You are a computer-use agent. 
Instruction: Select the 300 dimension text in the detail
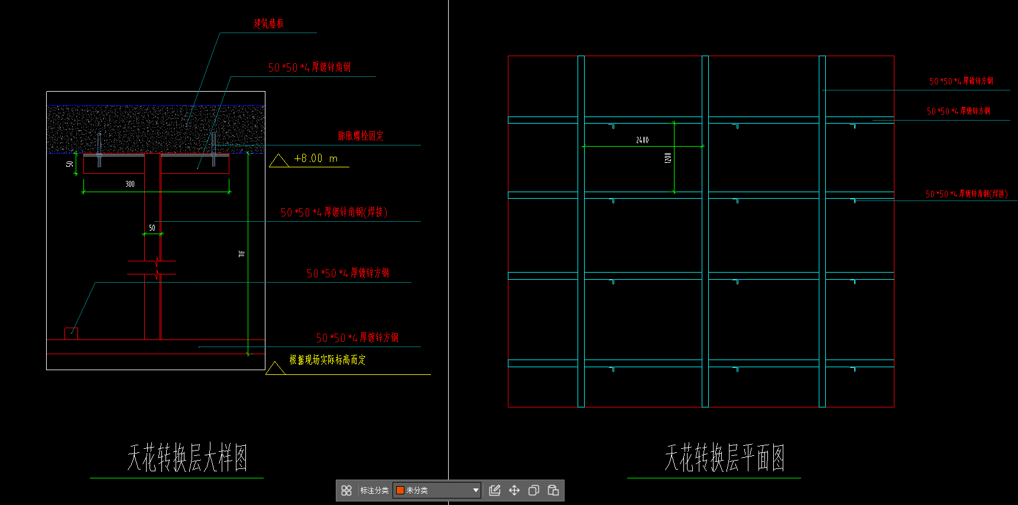(130, 184)
